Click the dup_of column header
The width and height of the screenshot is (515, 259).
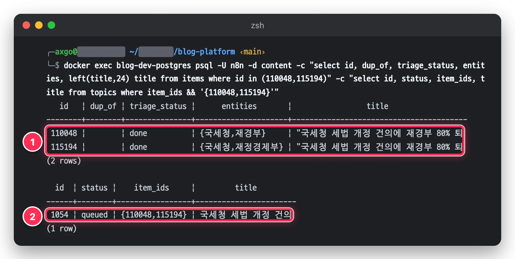103,106
